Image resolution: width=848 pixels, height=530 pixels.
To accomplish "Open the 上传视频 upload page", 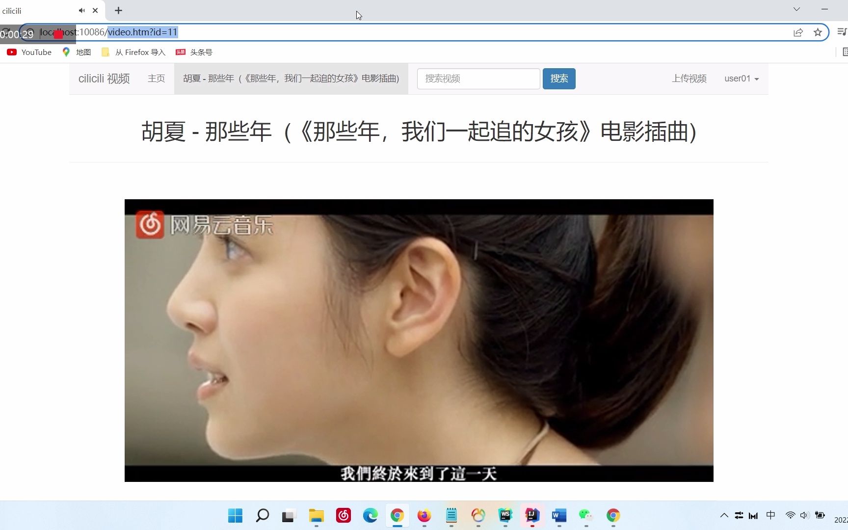I will 689,79.
